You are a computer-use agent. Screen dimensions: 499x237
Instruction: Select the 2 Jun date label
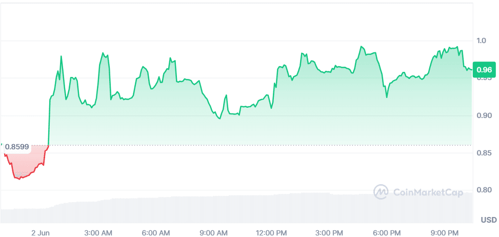(x=39, y=232)
